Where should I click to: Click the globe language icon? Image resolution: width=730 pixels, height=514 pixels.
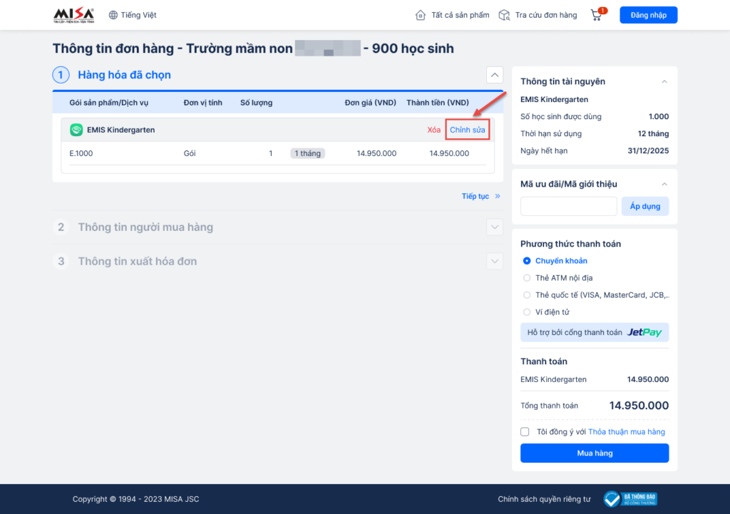pyautogui.click(x=113, y=15)
